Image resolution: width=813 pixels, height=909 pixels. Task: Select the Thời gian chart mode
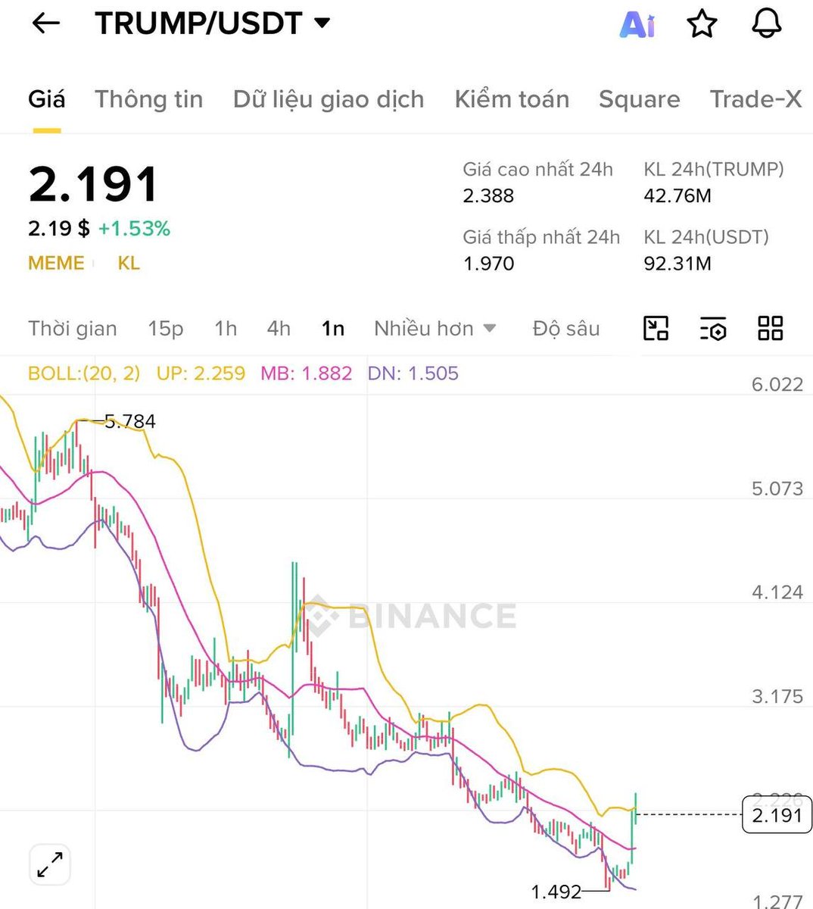pos(73,328)
